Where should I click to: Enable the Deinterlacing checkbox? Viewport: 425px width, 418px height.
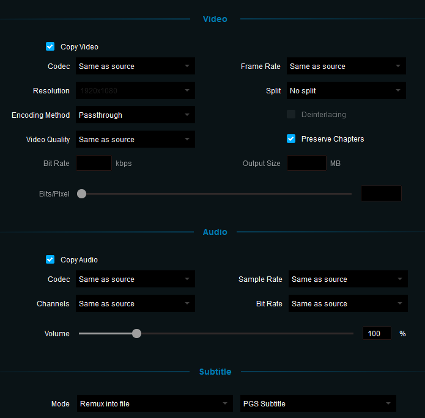291,114
